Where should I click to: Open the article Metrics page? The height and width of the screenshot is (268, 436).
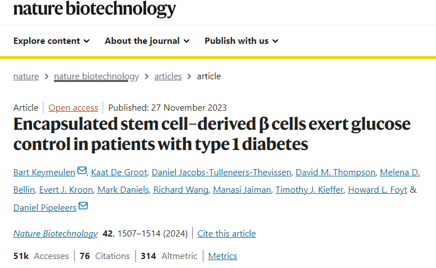click(x=222, y=256)
